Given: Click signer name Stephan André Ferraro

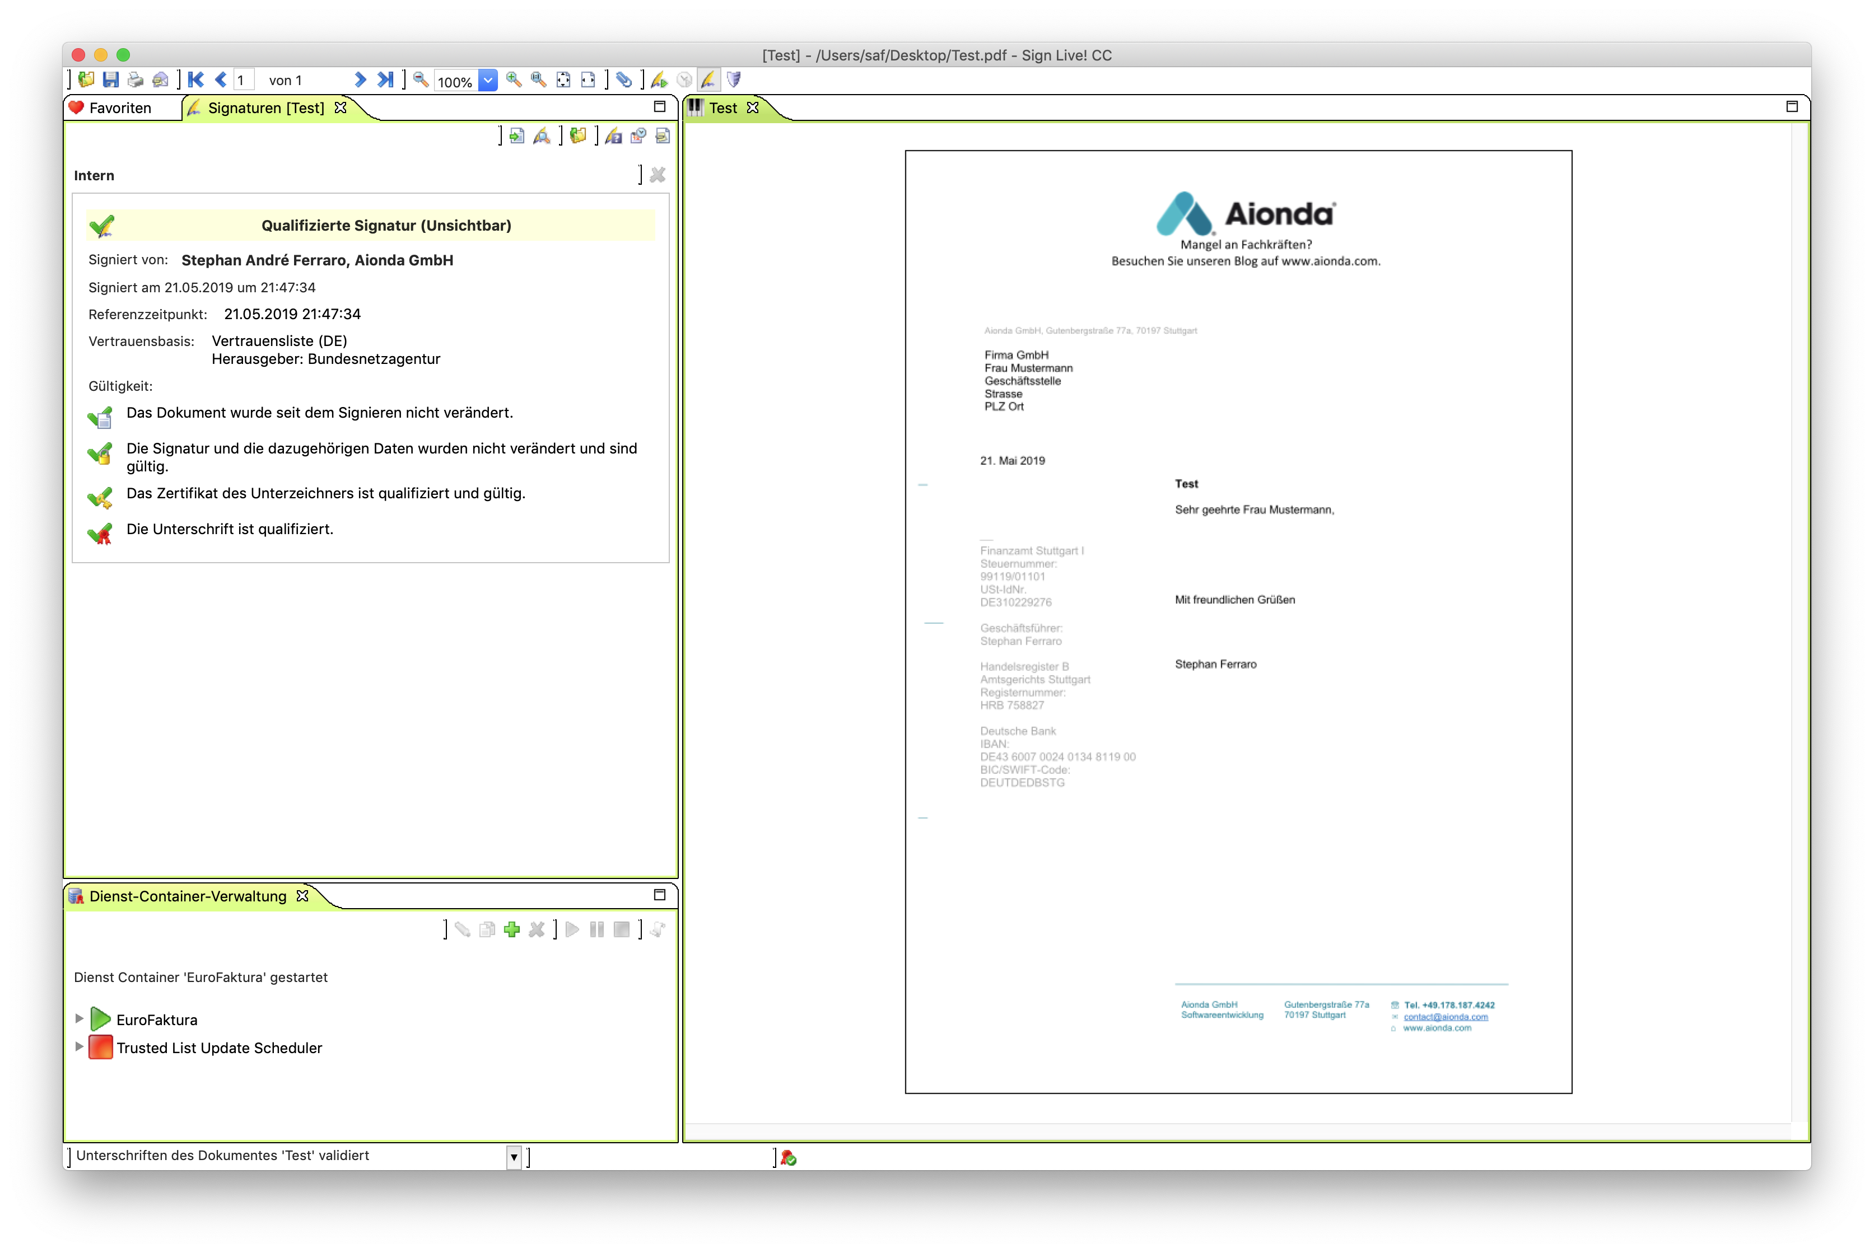Looking at the screenshot, I should tap(317, 260).
